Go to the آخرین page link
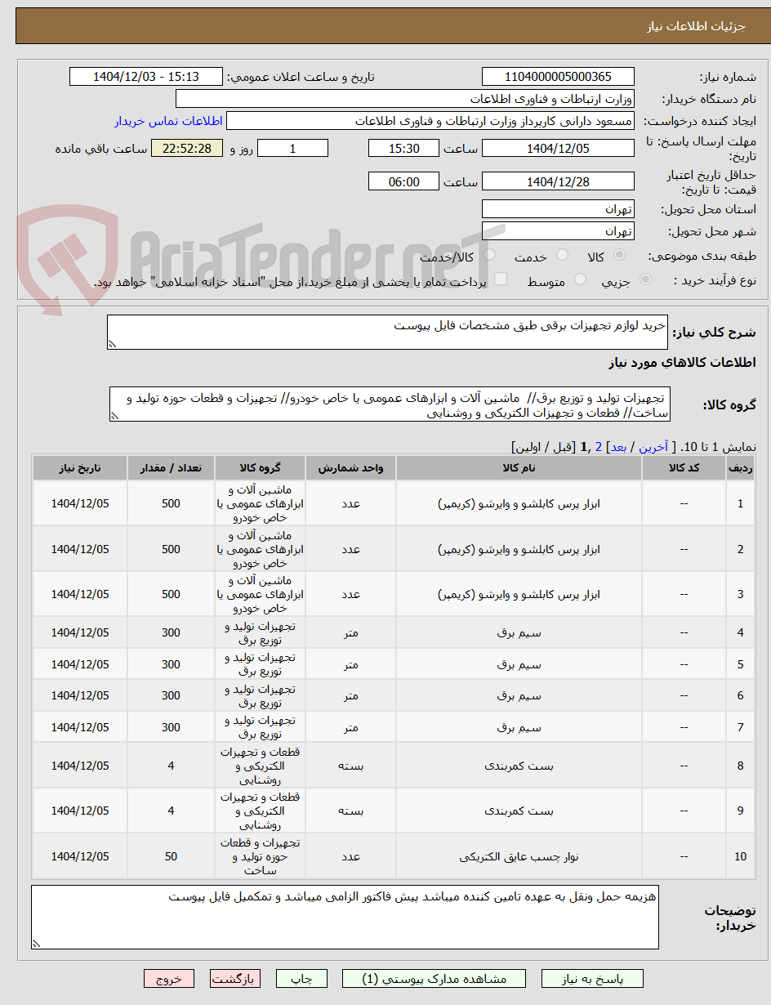 [653, 447]
